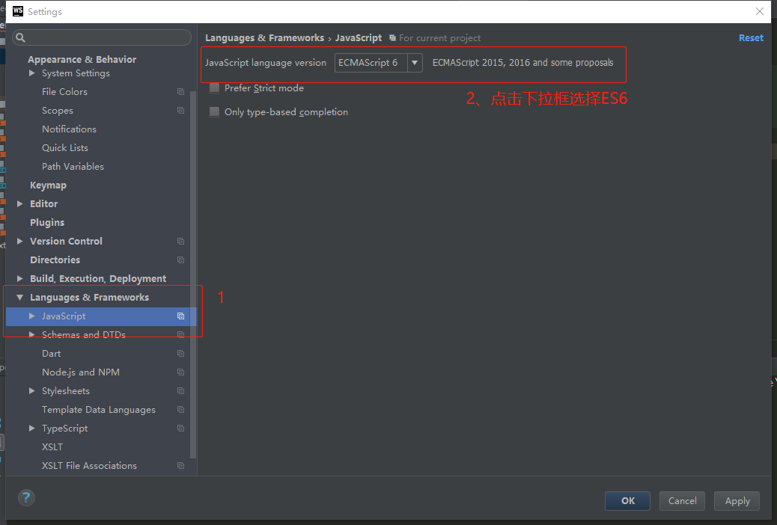777x525 pixels.
Task: Click the project-settings icon next to JavaScript tree item
Action: point(180,316)
